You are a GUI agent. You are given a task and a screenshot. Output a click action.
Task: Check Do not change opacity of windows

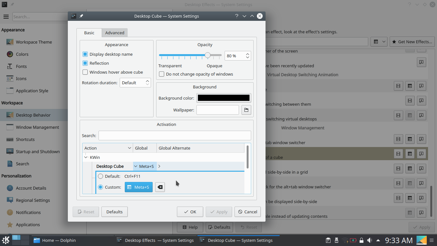pos(162,74)
